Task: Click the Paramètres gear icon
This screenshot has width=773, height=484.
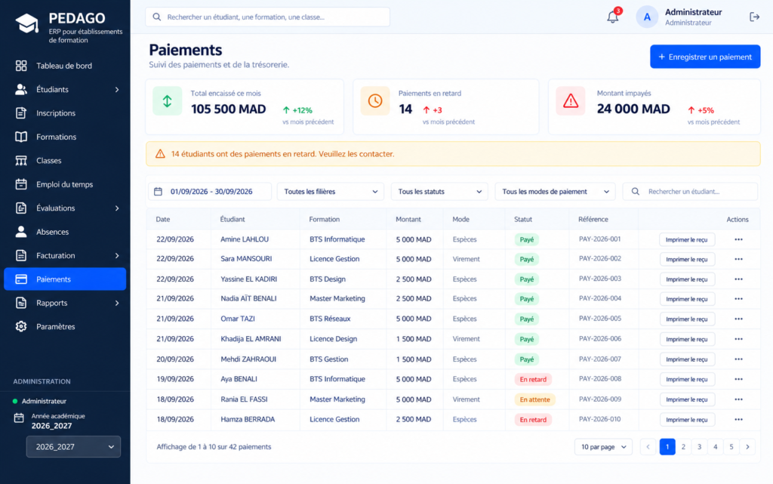Action: [20, 326]
